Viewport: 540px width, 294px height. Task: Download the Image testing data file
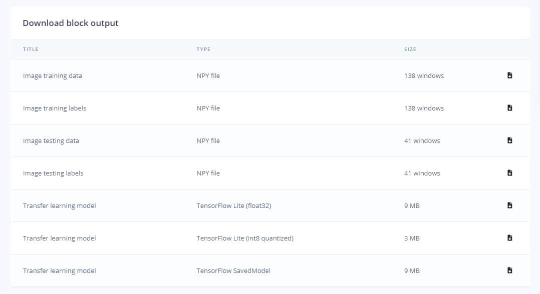tap(509, 140)
